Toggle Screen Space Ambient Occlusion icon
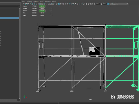Viewport: 139px width, 104px height. pos(73,4)
